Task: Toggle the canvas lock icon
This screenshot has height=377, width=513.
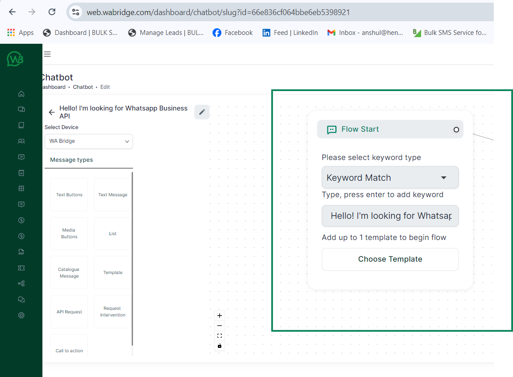Action: coord(220,346)
